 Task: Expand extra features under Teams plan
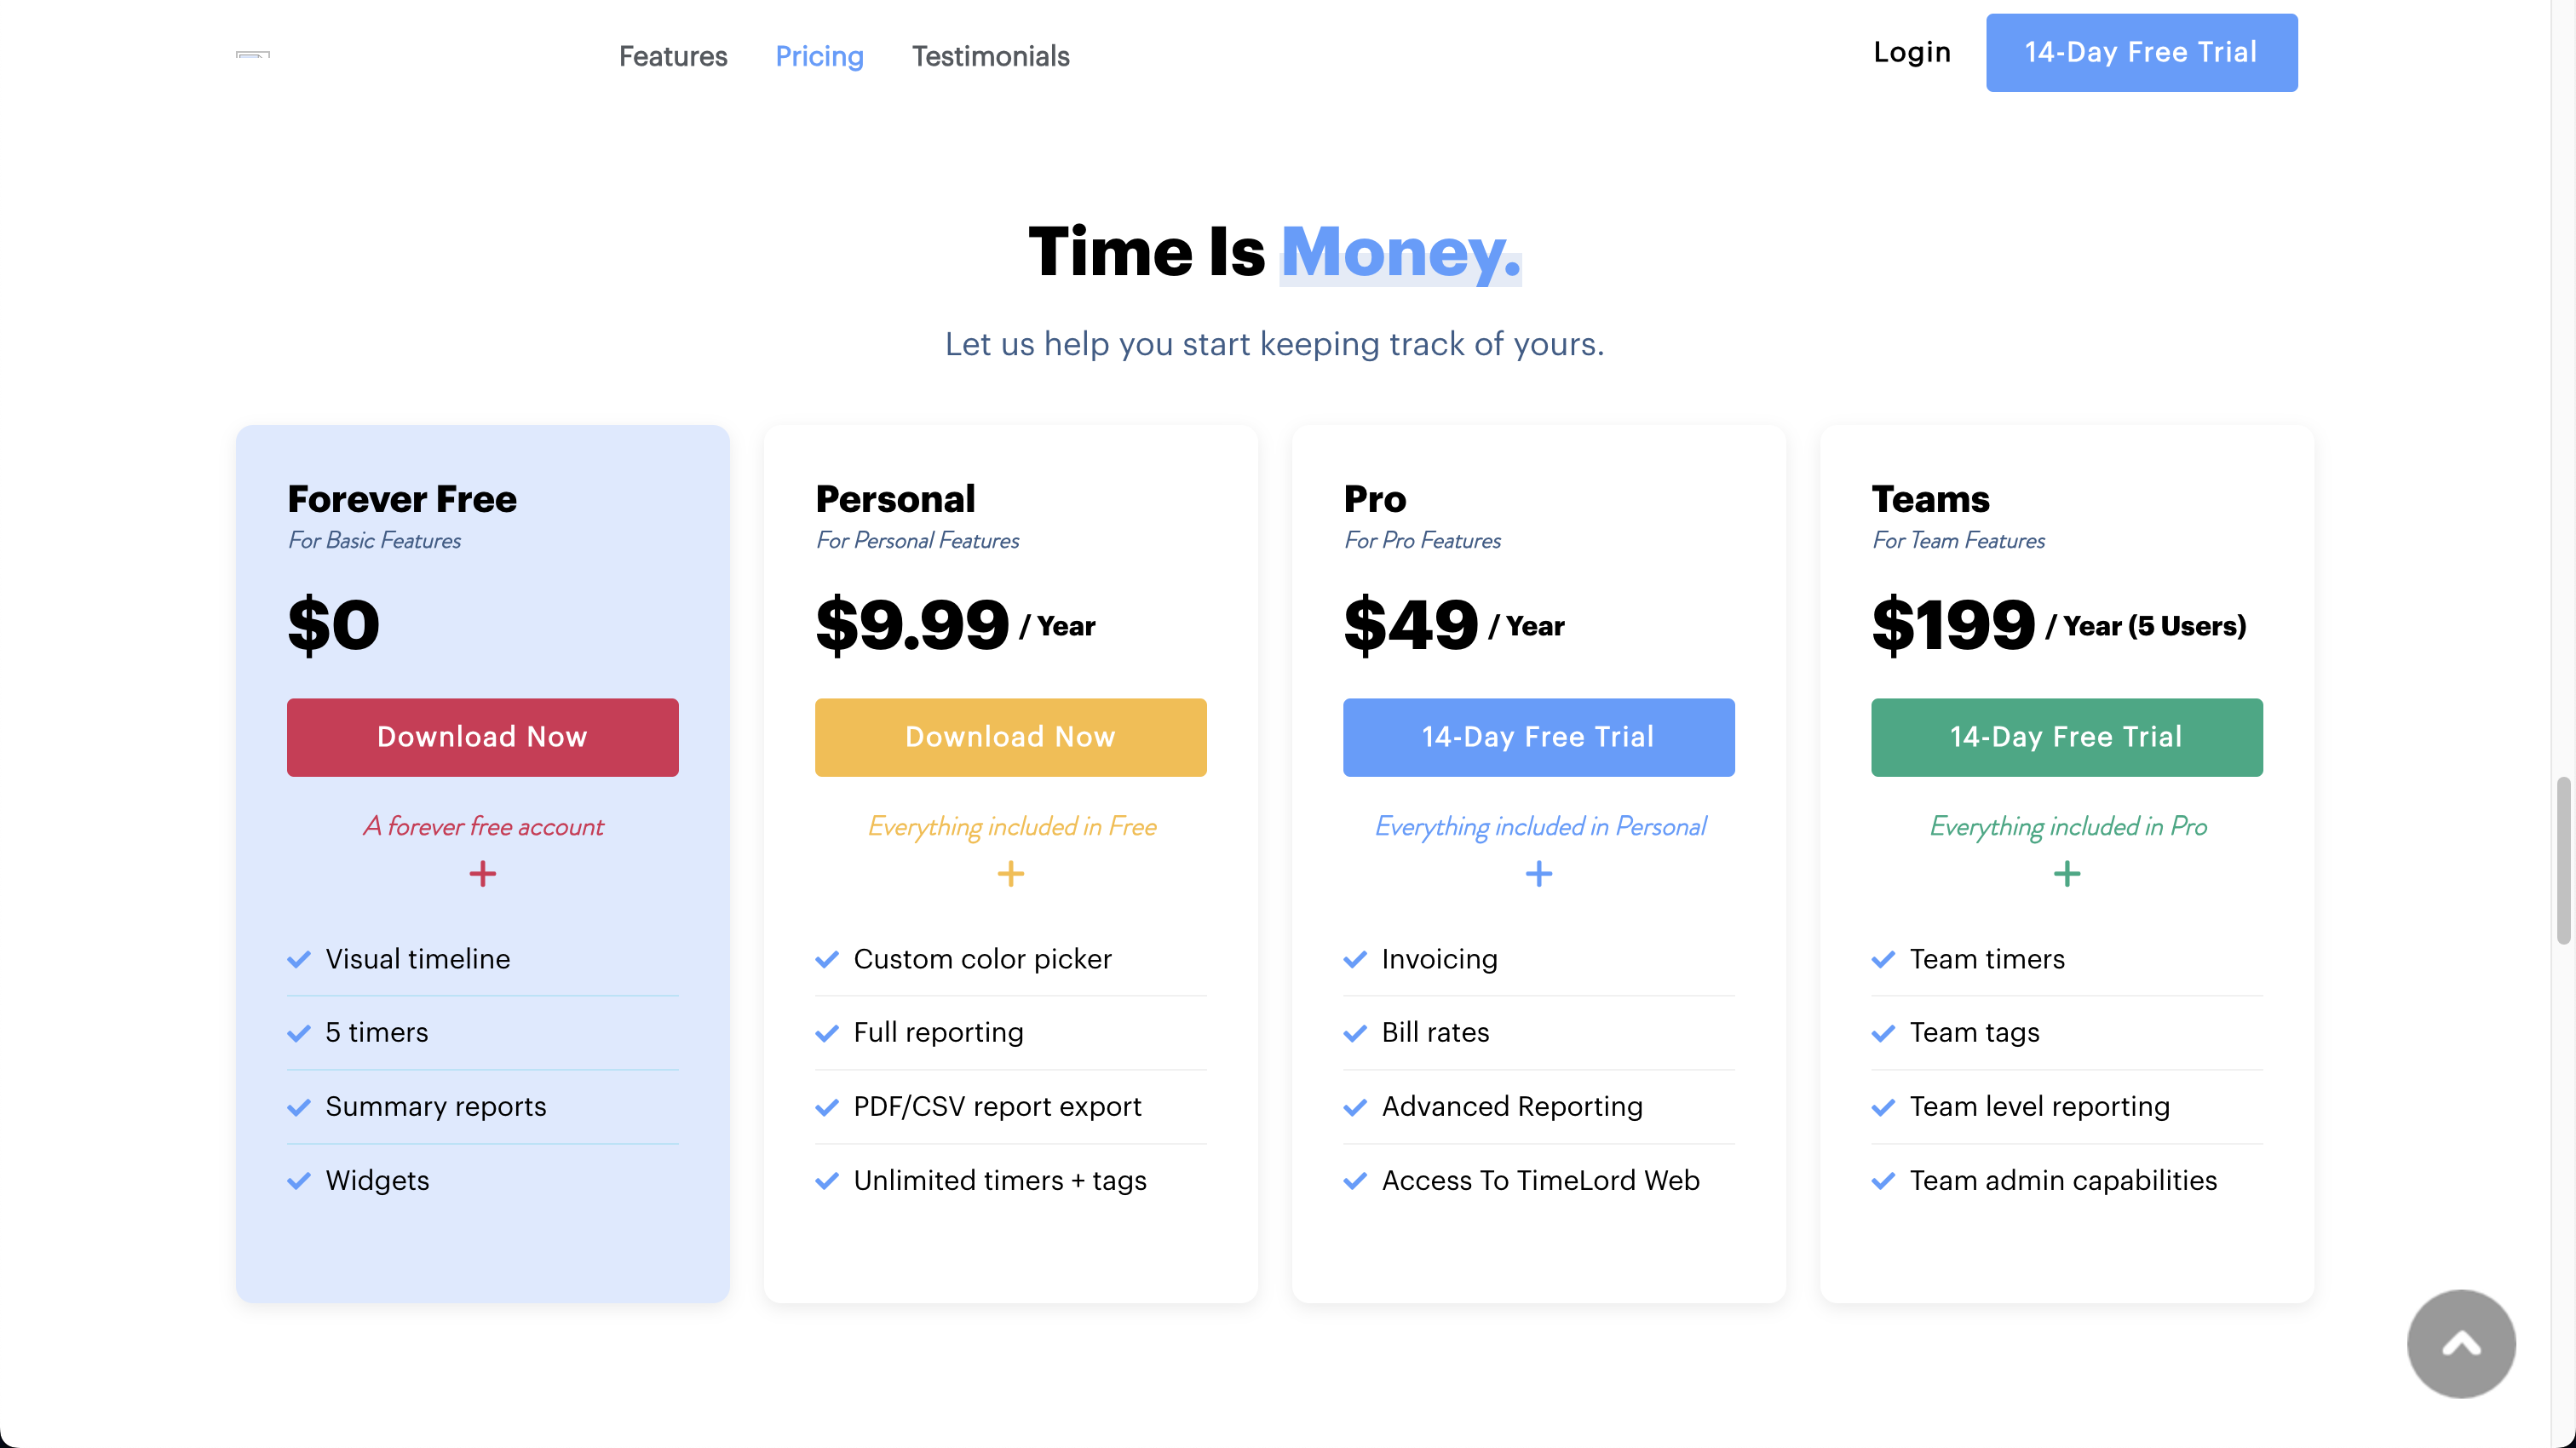tap(2066, 873)
